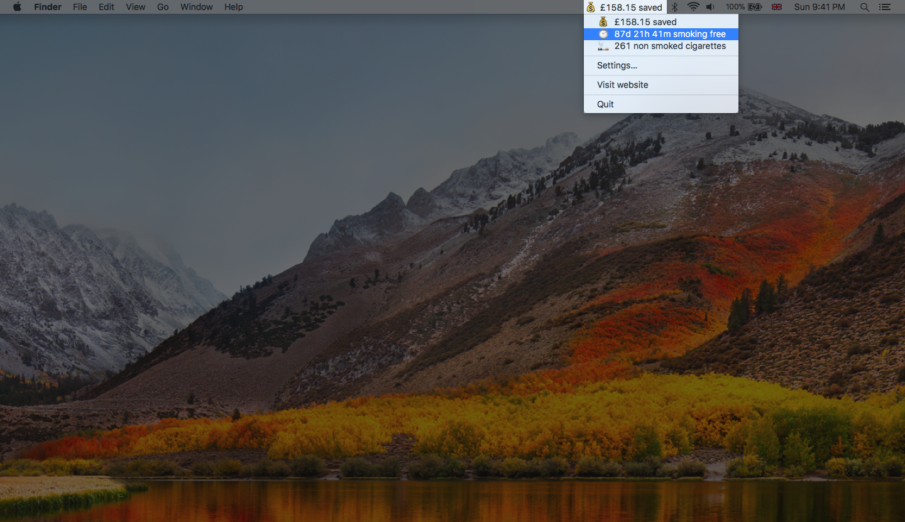
Task: Open the Apple menu
Action: pos(17,7)
